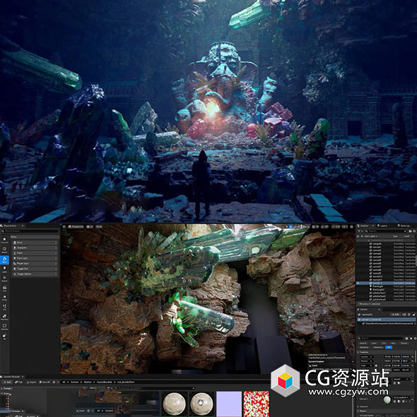This screenshot has height=417, width=417.
Task: Collapse the Transform section in Details
Action: tap(358, 352)
